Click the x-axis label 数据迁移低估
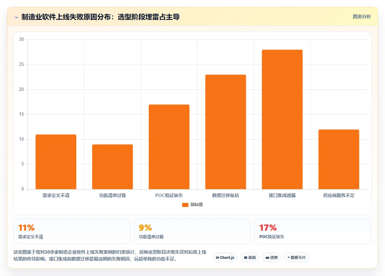385x276 pixels. tap(225, 195)
